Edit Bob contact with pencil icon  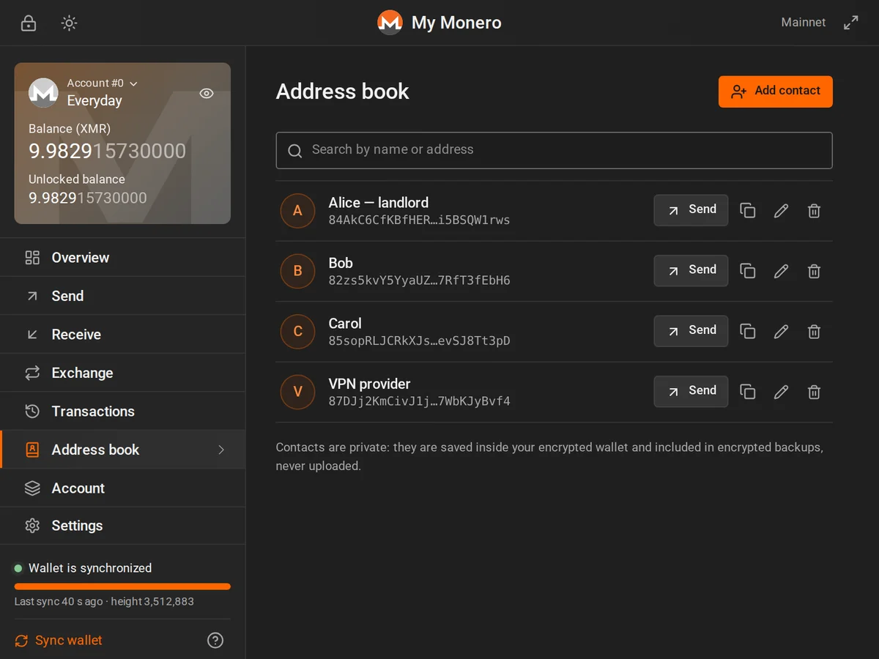(782, 271)
